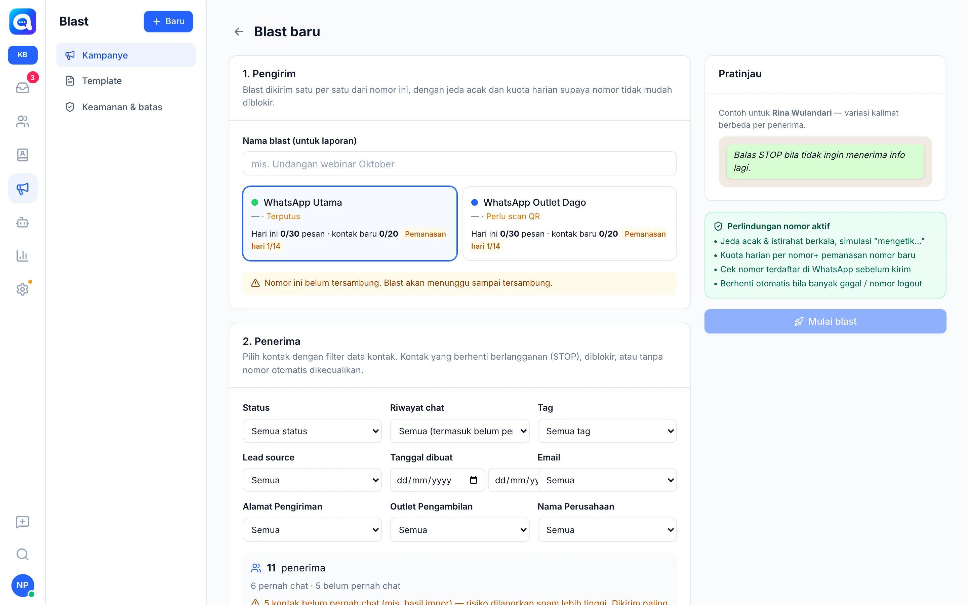The width and height of the screenshot is (968, 605).
Task: Focus the Nama blast input field
Action: pos(459,164)
